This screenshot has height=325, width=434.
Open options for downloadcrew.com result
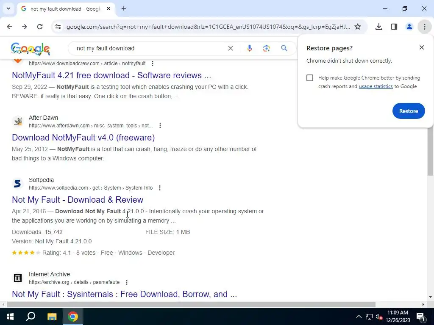pos(153,63)
